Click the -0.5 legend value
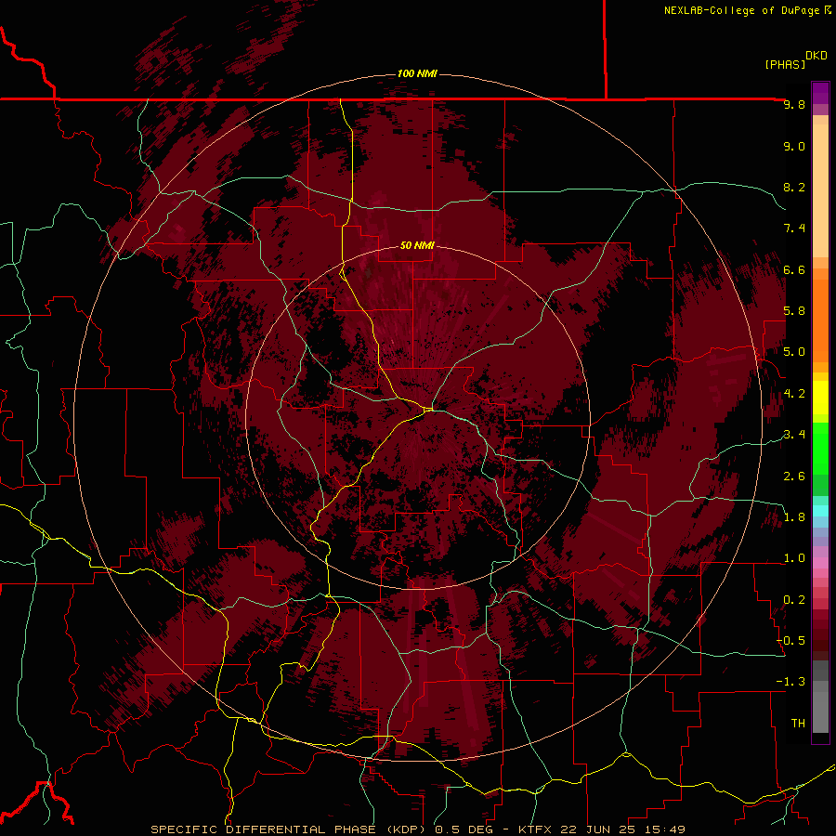The width and height of the screenshot is (836, 836). pos(791,640)
